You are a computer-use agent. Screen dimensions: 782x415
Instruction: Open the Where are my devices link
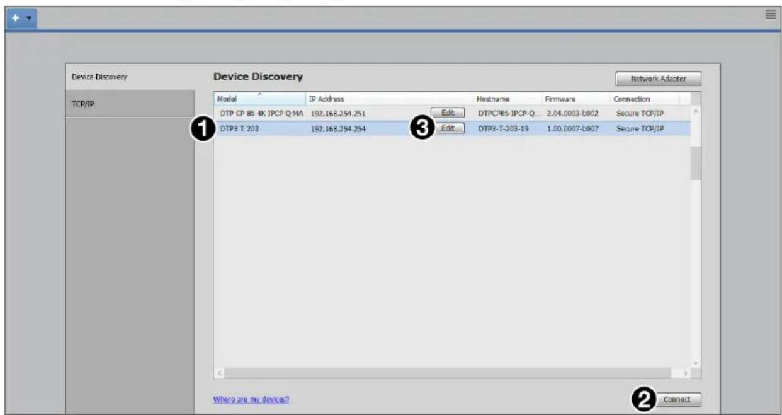click(x=251, y=399)
